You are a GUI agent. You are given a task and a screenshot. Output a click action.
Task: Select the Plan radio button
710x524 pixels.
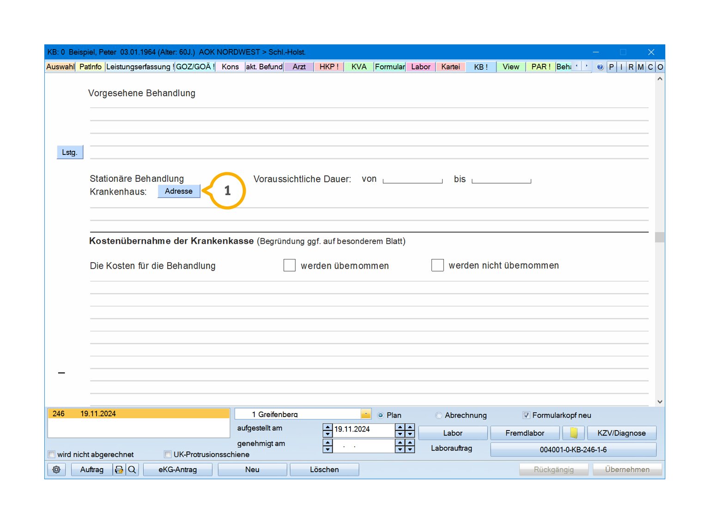[381, 415]
